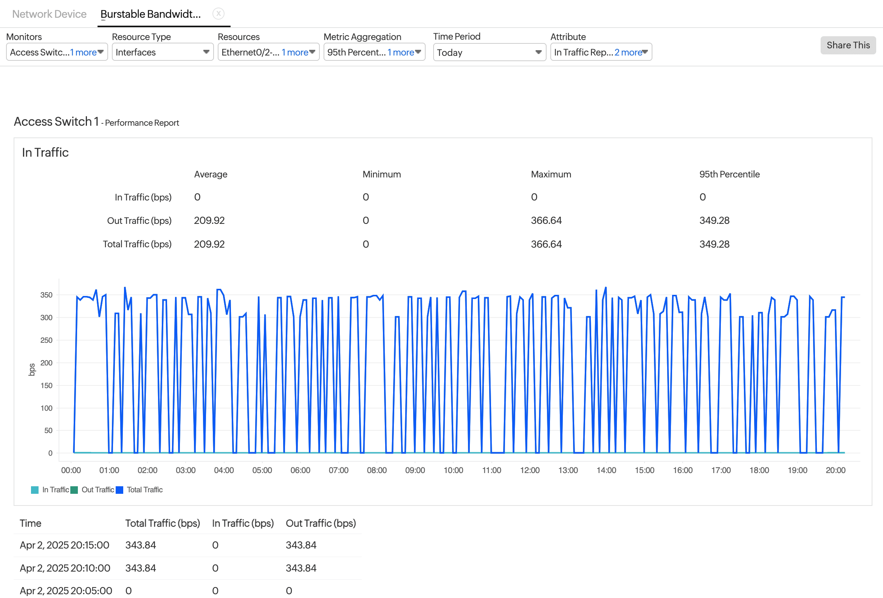Click '1 more' link in Monitors
This screenshot has height=598, width=883.
(83, 52)
